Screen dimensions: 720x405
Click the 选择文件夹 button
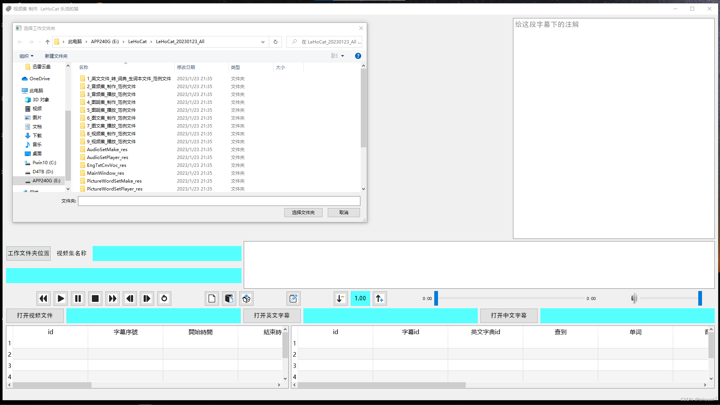tap(303, 213)
